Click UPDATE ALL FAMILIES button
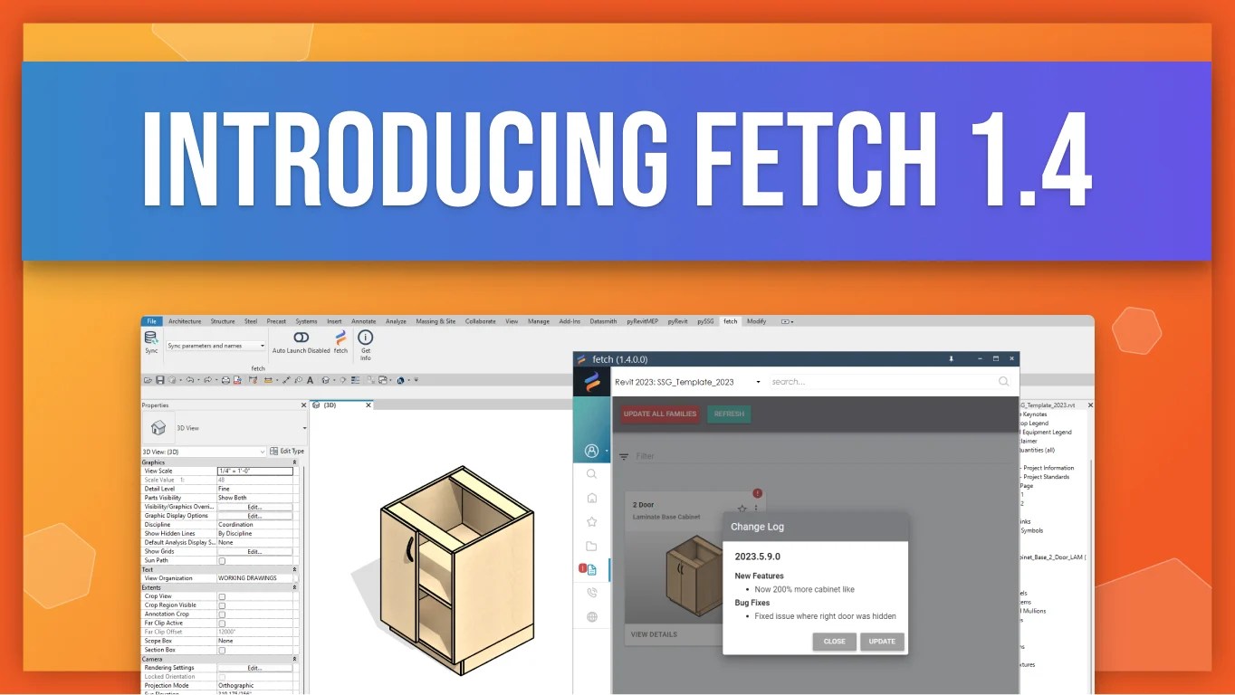The image size is (1235, 695). (660, 414)
